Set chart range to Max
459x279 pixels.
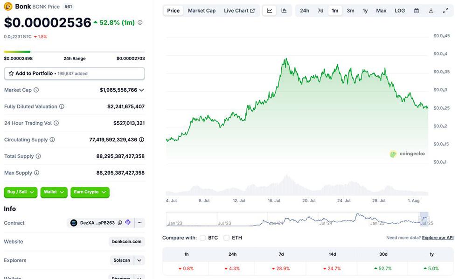tap(381, 11)
